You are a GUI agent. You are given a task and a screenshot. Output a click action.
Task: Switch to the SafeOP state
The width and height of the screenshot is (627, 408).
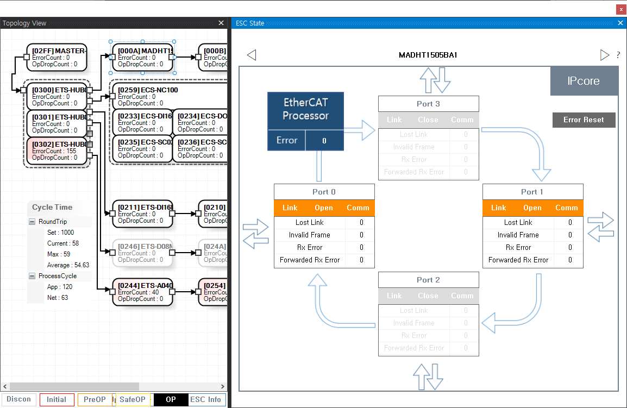[133, 399]
